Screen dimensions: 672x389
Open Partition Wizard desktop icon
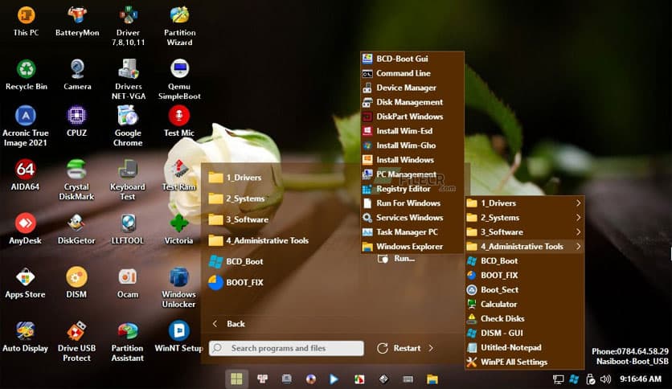[179, 16]
